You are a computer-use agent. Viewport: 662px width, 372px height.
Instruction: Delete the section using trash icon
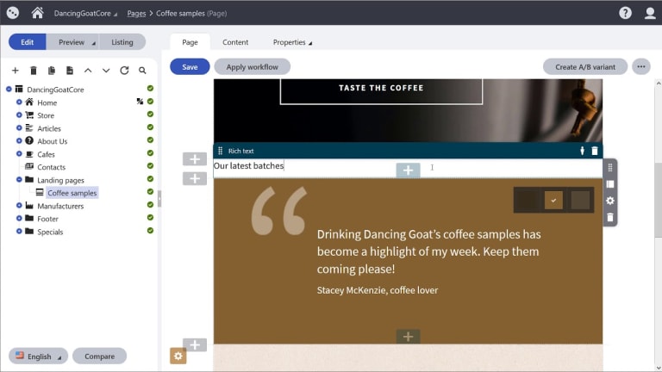coord(610,217)
